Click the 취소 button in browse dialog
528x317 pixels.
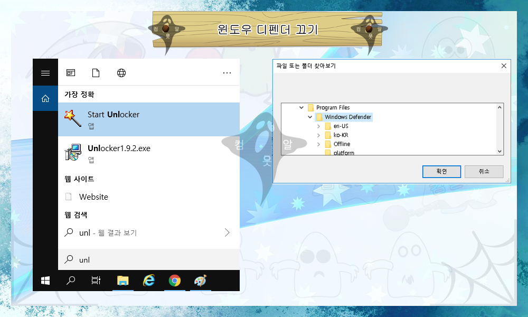click(484, 172)
